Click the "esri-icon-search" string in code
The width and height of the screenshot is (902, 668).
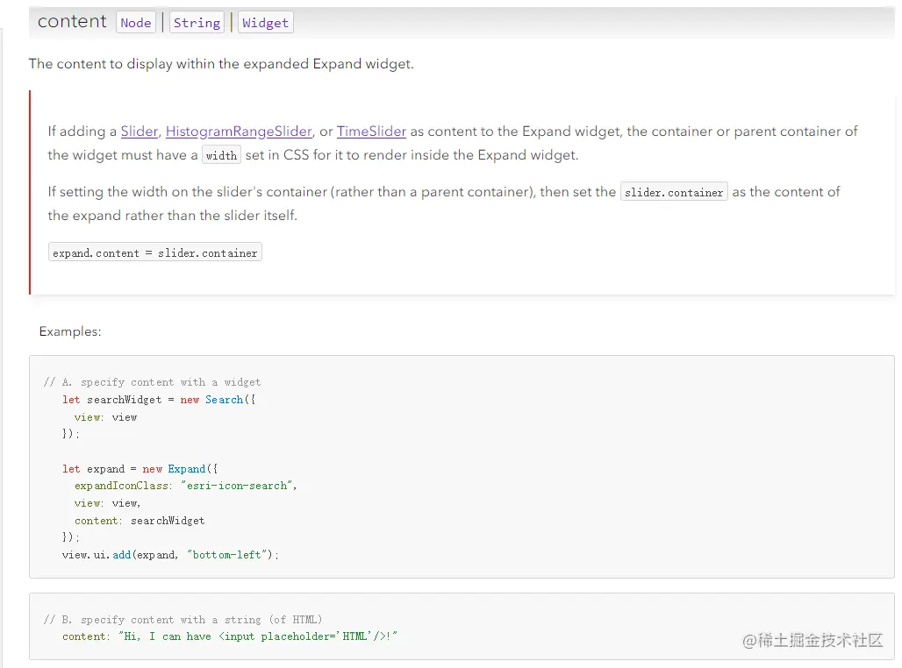pyautogui.click(x=238, y=486)
